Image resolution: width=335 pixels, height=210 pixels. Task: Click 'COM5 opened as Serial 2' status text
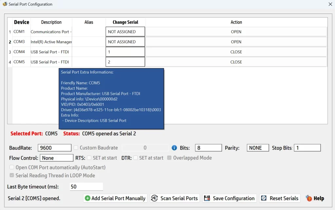coord(109,133)
